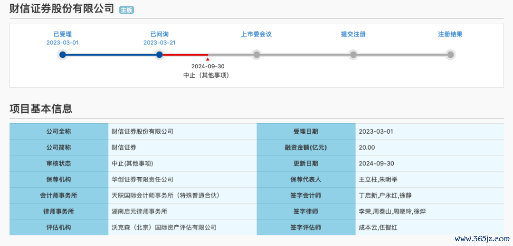Click the 注册结果 grey timeline node

pyautogui.click(x=450, y=55)
